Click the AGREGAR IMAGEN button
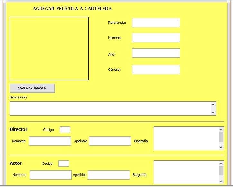233x187 pixels. pyautogui.click(x=32, y=89)
